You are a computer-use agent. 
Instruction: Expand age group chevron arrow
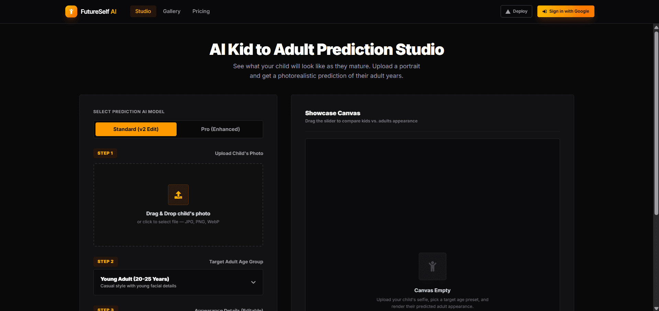pyautogui.click(x=253, y=282)
